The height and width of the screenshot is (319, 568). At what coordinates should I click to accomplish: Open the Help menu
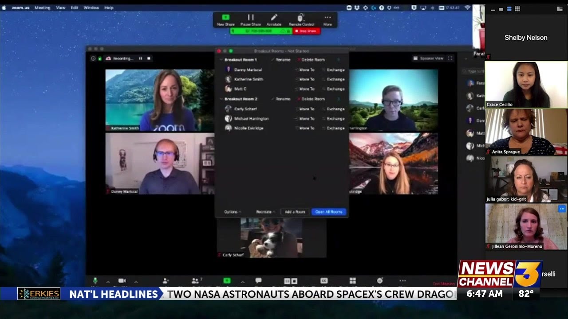coord(109,8)
